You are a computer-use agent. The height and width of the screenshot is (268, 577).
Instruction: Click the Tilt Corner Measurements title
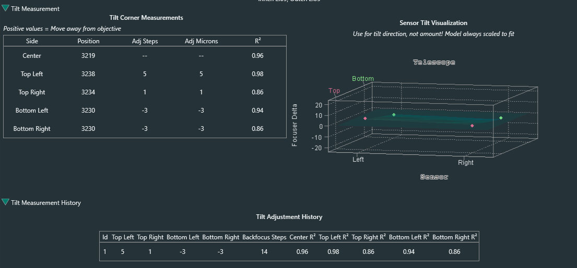[x=146, y=18]
